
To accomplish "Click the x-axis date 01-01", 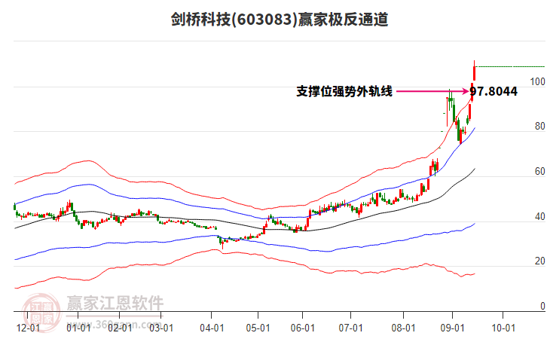I will pos(78,328).
